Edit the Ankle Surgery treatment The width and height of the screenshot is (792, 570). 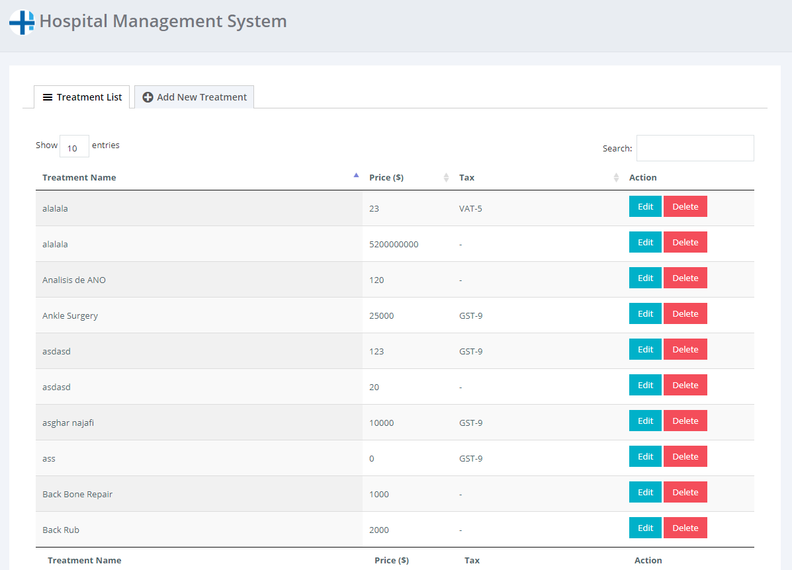coord(645,313)
